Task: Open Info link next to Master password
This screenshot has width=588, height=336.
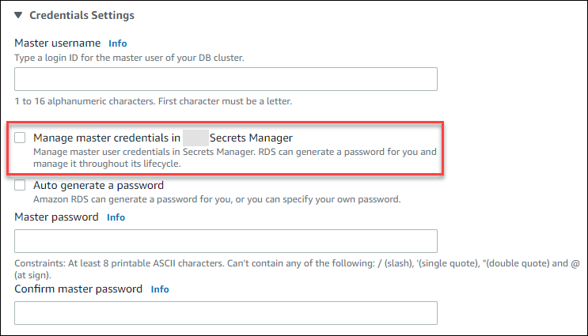Action: (x=116, y=217)
